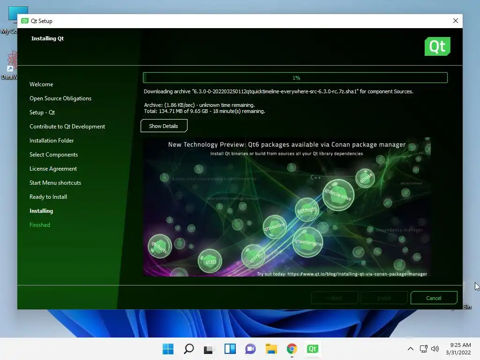Select the My Computer desktop icon
This screenshot has height=360, width=480.
click(x=9, y=20)
